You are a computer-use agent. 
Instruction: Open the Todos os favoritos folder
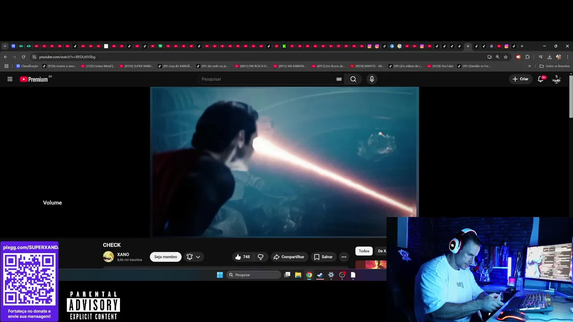click(555, 66)
